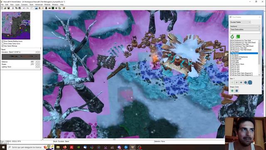This screenshot has height=150, width=266.
Task: Click the Test Map toolbar icon
Action: click(64, 8)
